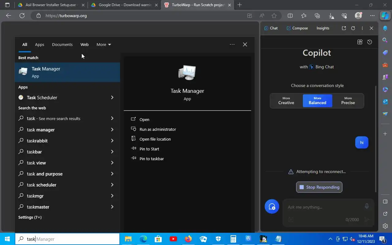Image resolution: width=392 pixels, height=245 pixels.
Task: Click the muted volume tray icon
Action: [352, 239]
